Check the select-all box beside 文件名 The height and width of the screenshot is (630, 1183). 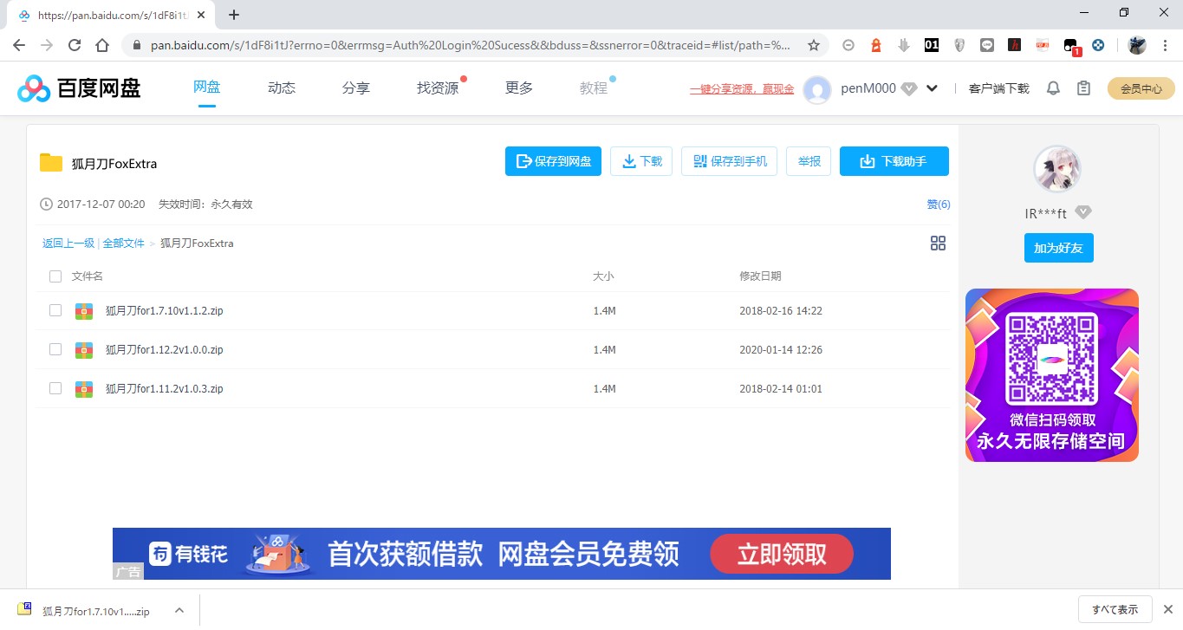(x=55, y=276)
